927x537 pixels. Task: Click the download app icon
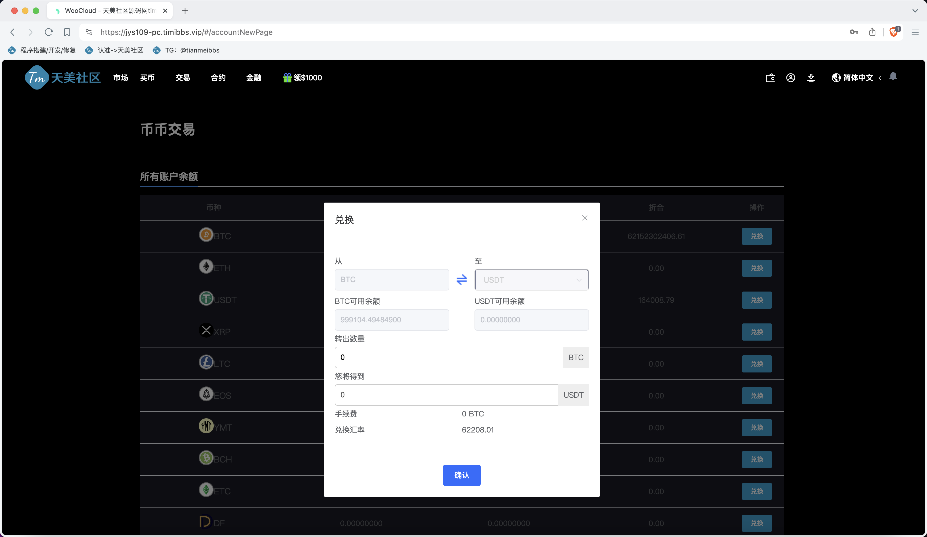811,77
